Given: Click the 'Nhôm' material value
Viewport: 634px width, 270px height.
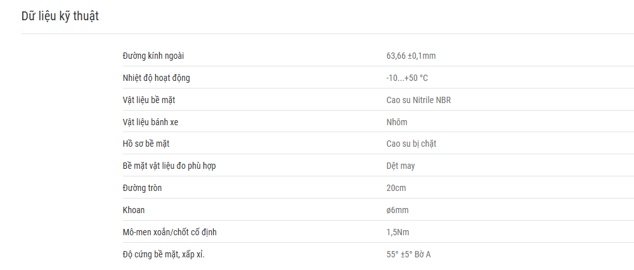Looking at the screenshot, I should (x=397, y=122).
